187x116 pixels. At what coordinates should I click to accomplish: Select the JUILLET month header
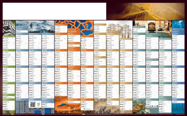click(100, 24)
